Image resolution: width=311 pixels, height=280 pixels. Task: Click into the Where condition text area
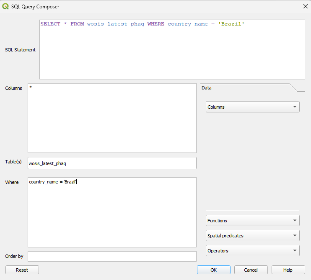[x=112, y=212]
